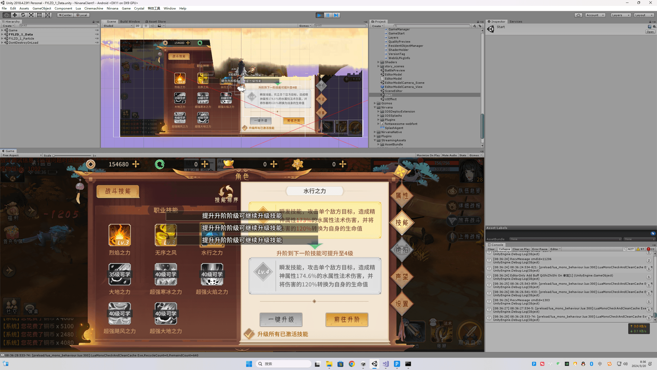Toggle 2D mode in Scene view
Image resolution: width=657 pixels, height=370 pixels.
tap(138, 26)
